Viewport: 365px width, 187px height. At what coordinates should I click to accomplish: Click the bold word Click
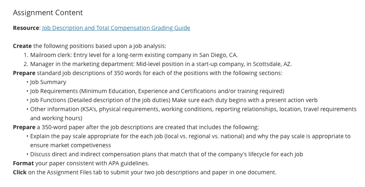click(20, 172)
